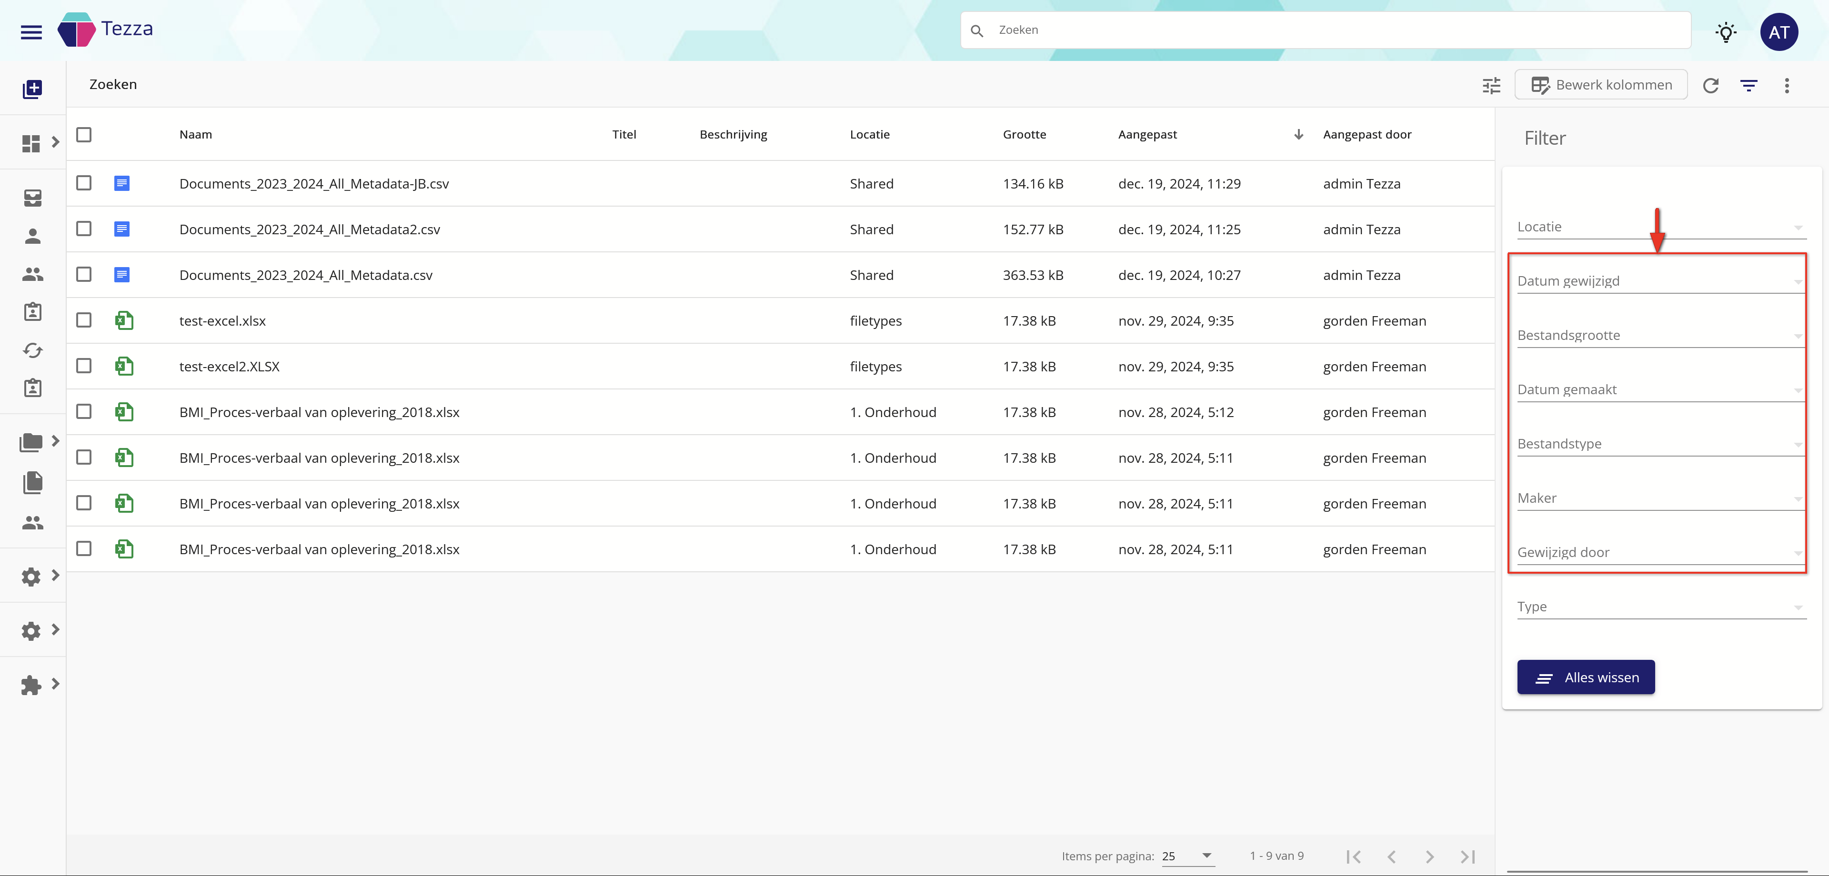Viewport: 1829px width, 876px height.
Task: Open the upper group icon in sidebar
Action: pos(33,274)
